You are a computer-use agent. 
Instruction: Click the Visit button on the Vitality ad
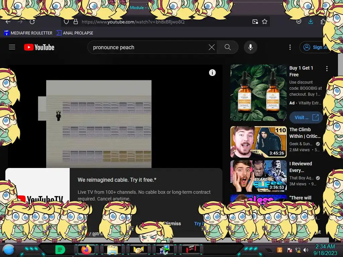coord(306,117)
